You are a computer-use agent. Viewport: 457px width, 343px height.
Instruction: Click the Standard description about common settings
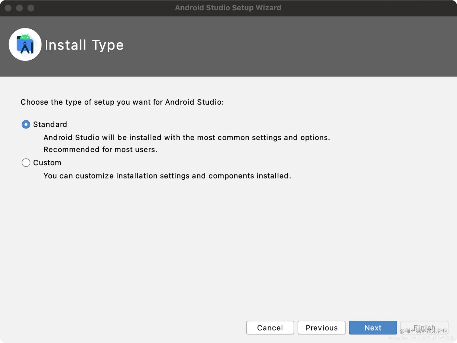click(186, 138)
